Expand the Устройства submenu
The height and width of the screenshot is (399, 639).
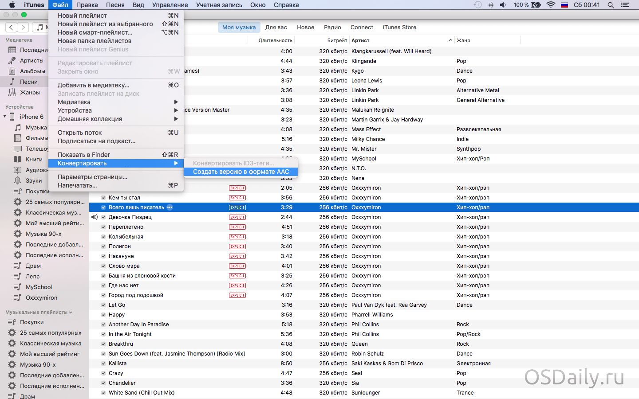176,110
